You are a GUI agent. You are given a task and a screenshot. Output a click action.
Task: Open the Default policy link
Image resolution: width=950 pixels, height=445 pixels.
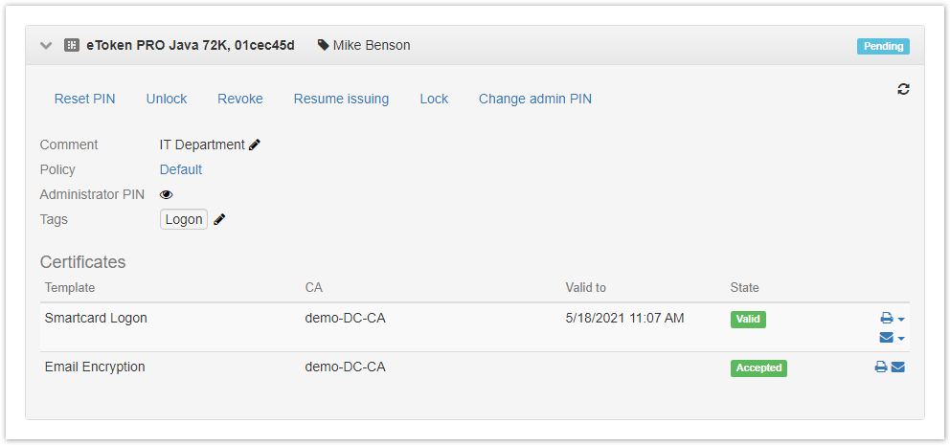[181, 169]
